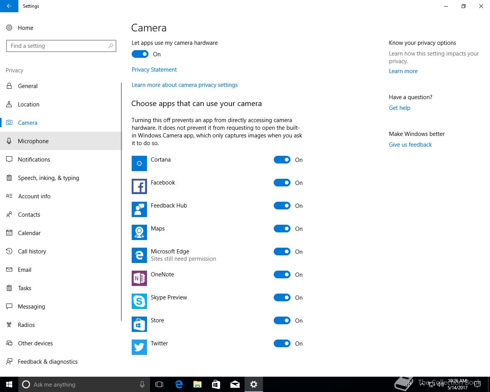
Task: Click the Maps app icon
Action: (x=139, y=232)
